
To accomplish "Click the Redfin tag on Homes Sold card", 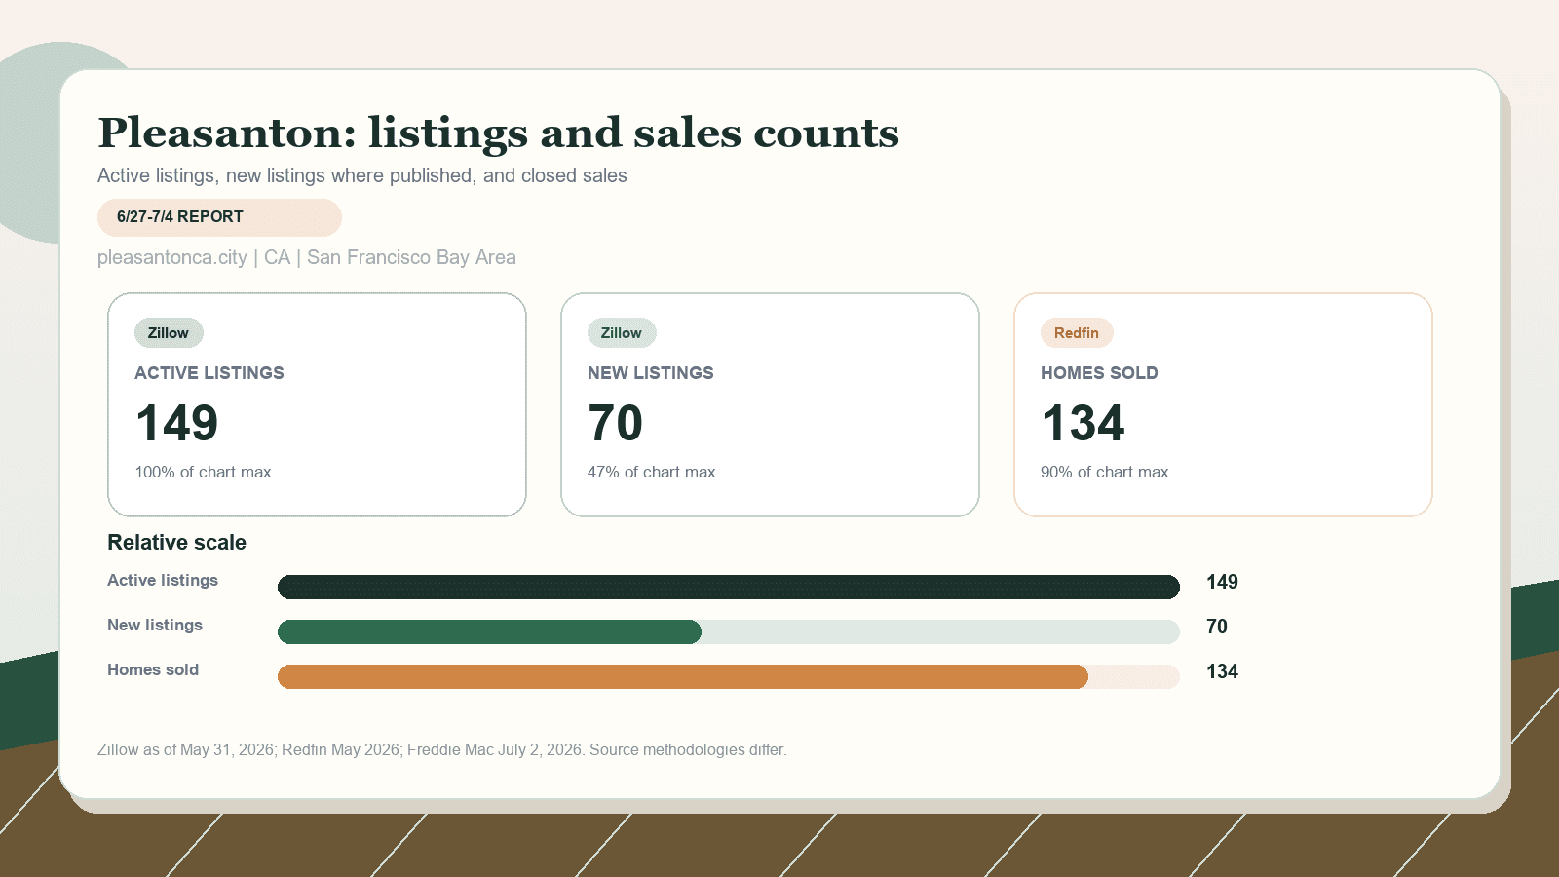I will tap(1077, 333).
